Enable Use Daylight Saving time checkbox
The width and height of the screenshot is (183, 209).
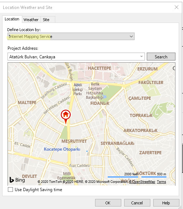pos(10,190)
